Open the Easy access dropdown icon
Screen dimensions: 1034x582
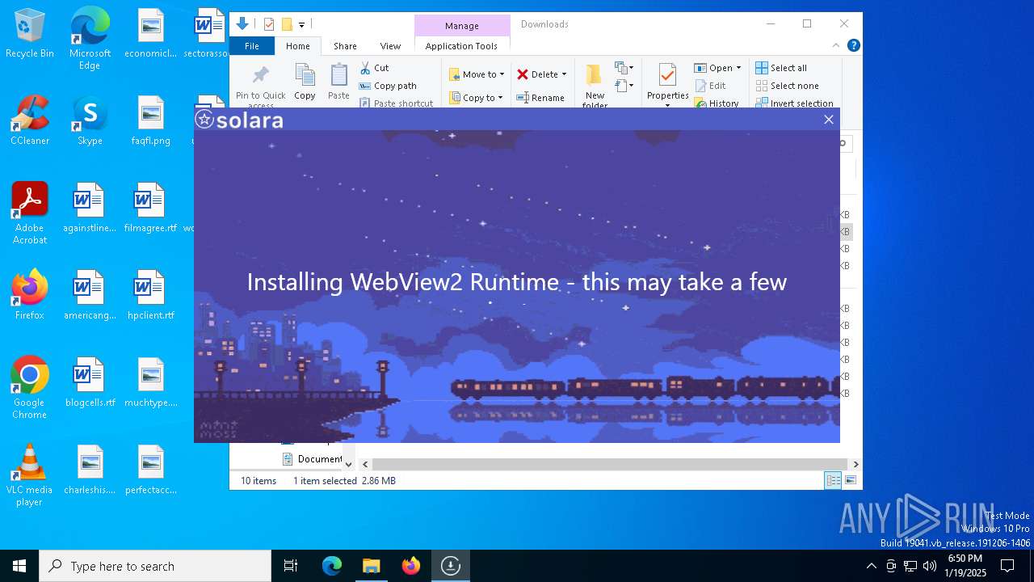coord(624,85)
